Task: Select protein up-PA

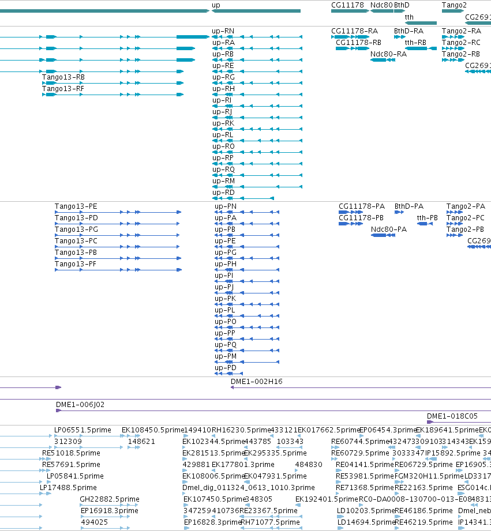Action: 247,224
